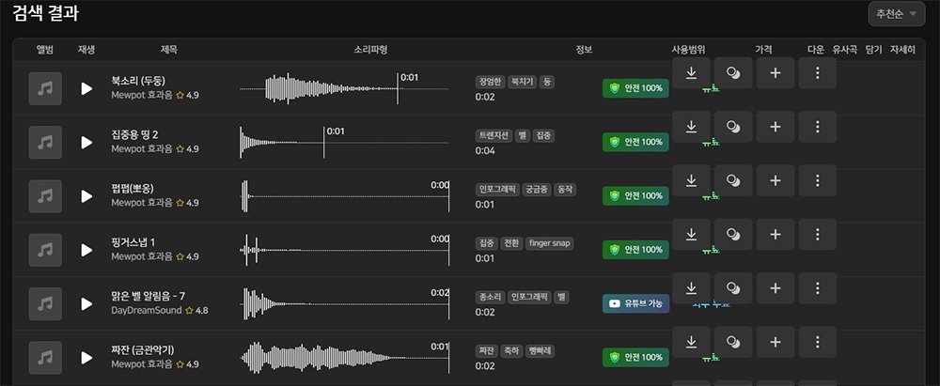Image resolution: width=940 pixels, height=386 pixels.
Task: Open more options for 북소리 (두둥)
Action: pos(817,72)
